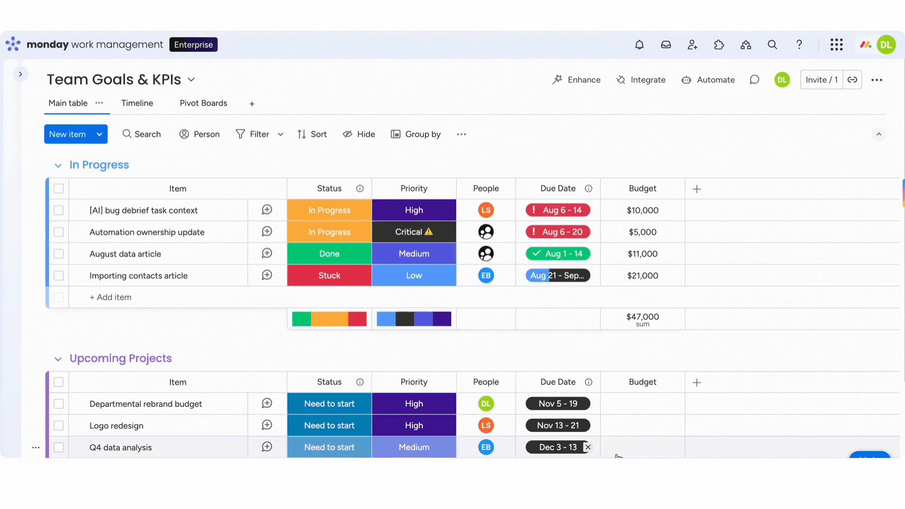
Task: Open the inbox icon in the top bar
Action: (x=666, y=44)
